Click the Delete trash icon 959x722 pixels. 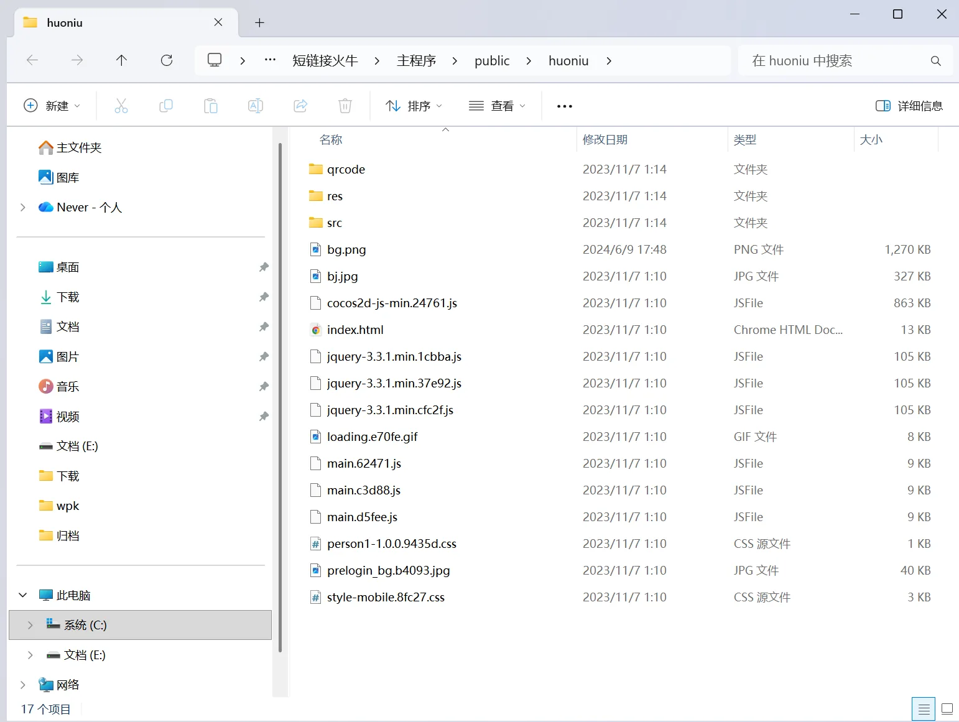(x=345, y=106)
